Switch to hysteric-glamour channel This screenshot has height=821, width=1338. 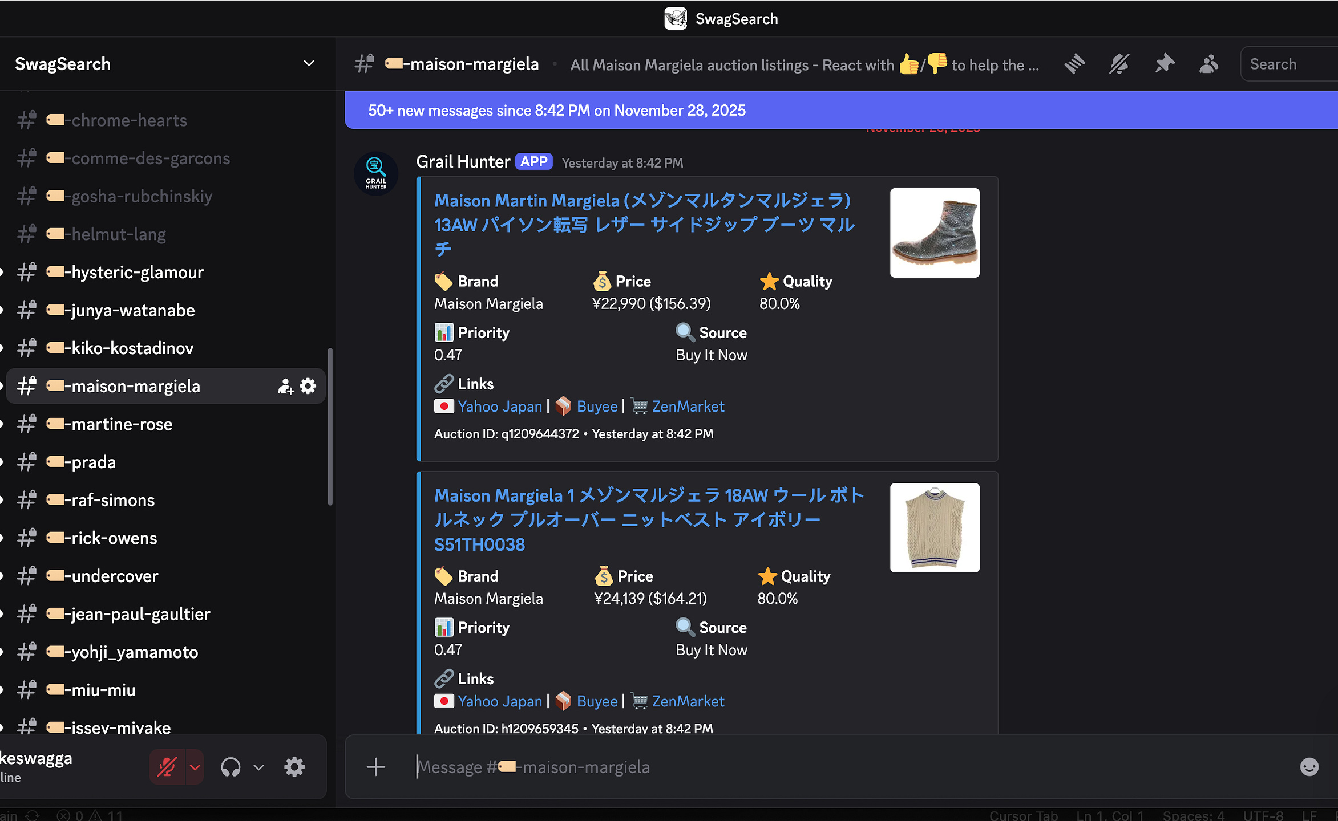point(165,272)
